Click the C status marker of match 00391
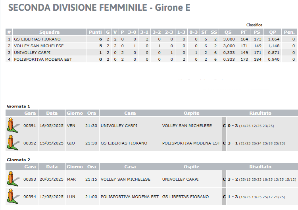Screen dimensions: 298x210 224,125
